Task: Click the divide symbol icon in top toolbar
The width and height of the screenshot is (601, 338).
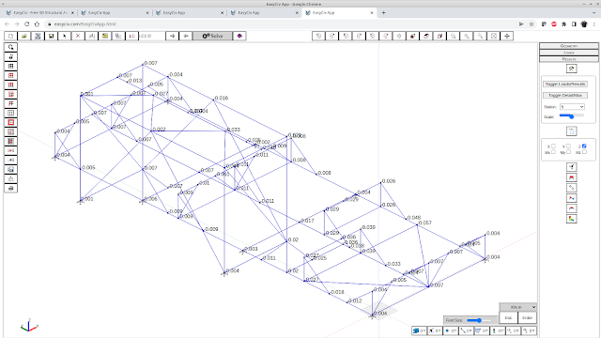Action: click(507, 36)
